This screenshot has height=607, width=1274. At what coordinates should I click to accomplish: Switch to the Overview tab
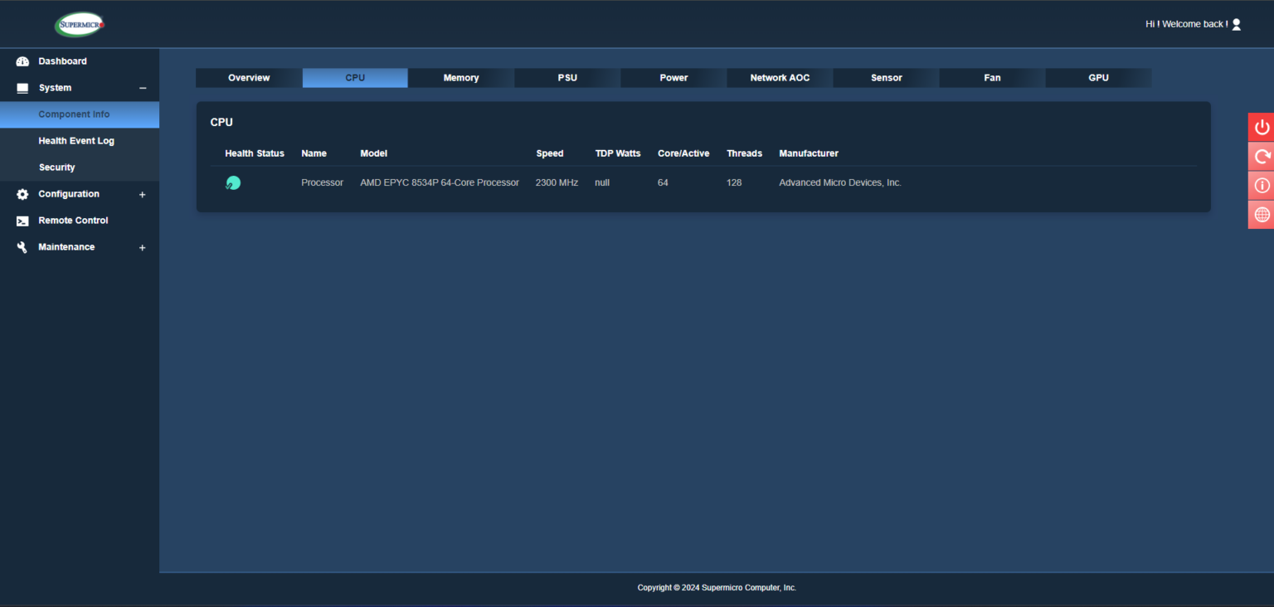249,78
